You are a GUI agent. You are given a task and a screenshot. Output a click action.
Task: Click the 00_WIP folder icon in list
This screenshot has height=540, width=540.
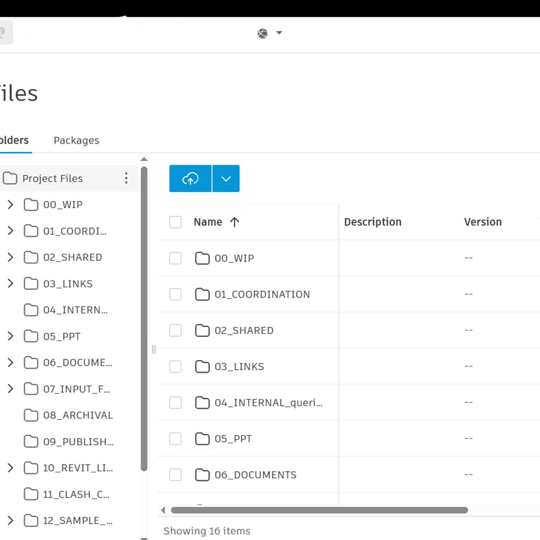point(202,258)
